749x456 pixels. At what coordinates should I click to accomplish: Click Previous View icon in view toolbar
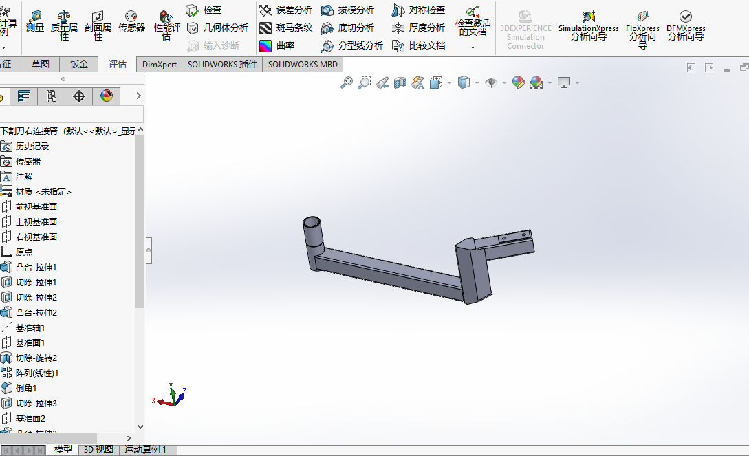coord(382,83)
